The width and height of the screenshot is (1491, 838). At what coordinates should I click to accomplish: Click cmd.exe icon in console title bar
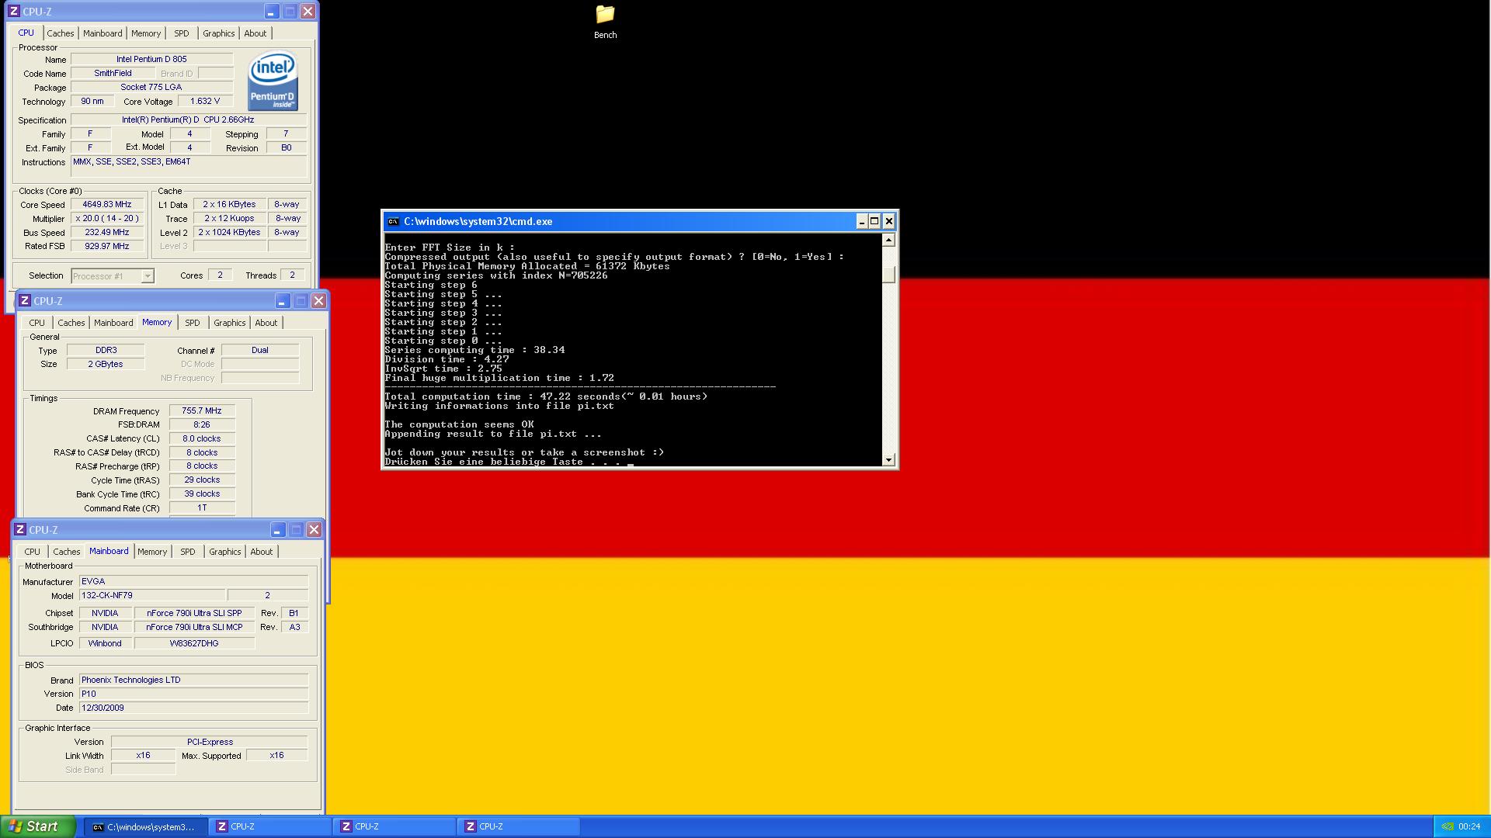pyautogui.click(x=394, y=222)
